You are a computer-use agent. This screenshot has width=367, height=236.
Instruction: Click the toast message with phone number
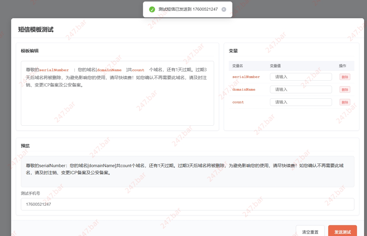188,9
